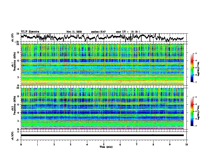Click the '-7' label on ch.2 color bar

pos(196,126)
